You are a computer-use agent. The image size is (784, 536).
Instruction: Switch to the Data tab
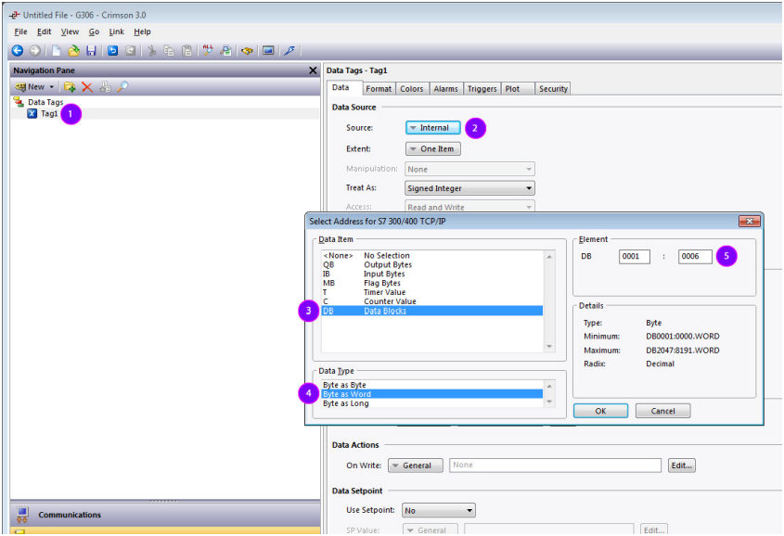341,87
